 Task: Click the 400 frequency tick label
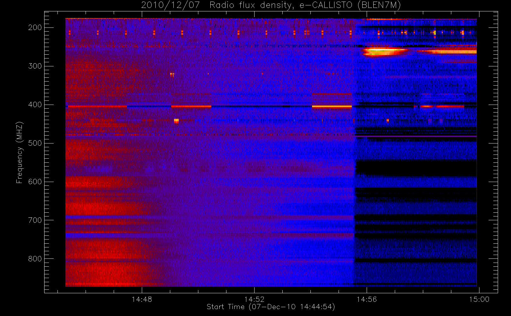35,105
